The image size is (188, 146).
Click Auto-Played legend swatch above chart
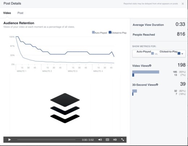point(93,32)
